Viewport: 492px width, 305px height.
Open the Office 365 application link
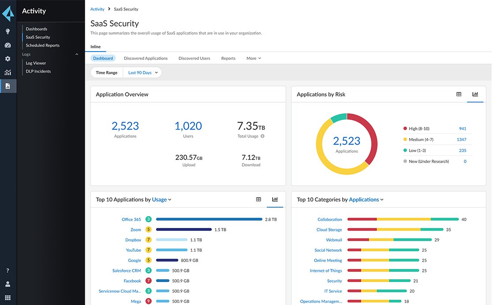(x=131, y=219)
